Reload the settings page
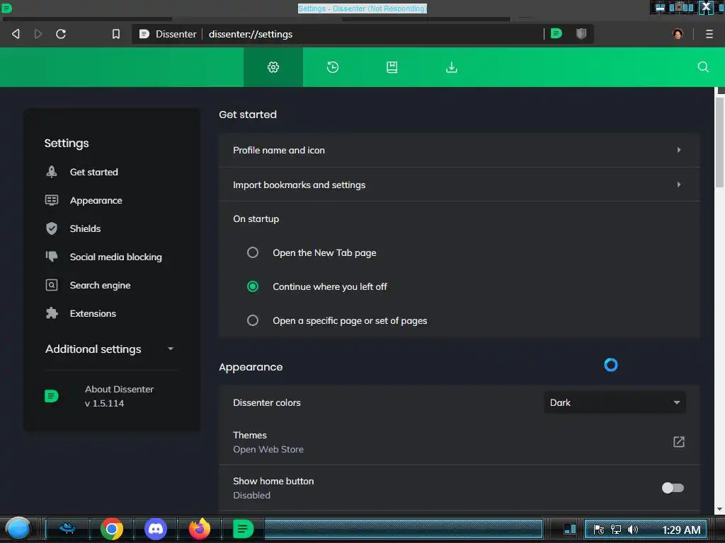The image size is (725, 543). [61, 34]
